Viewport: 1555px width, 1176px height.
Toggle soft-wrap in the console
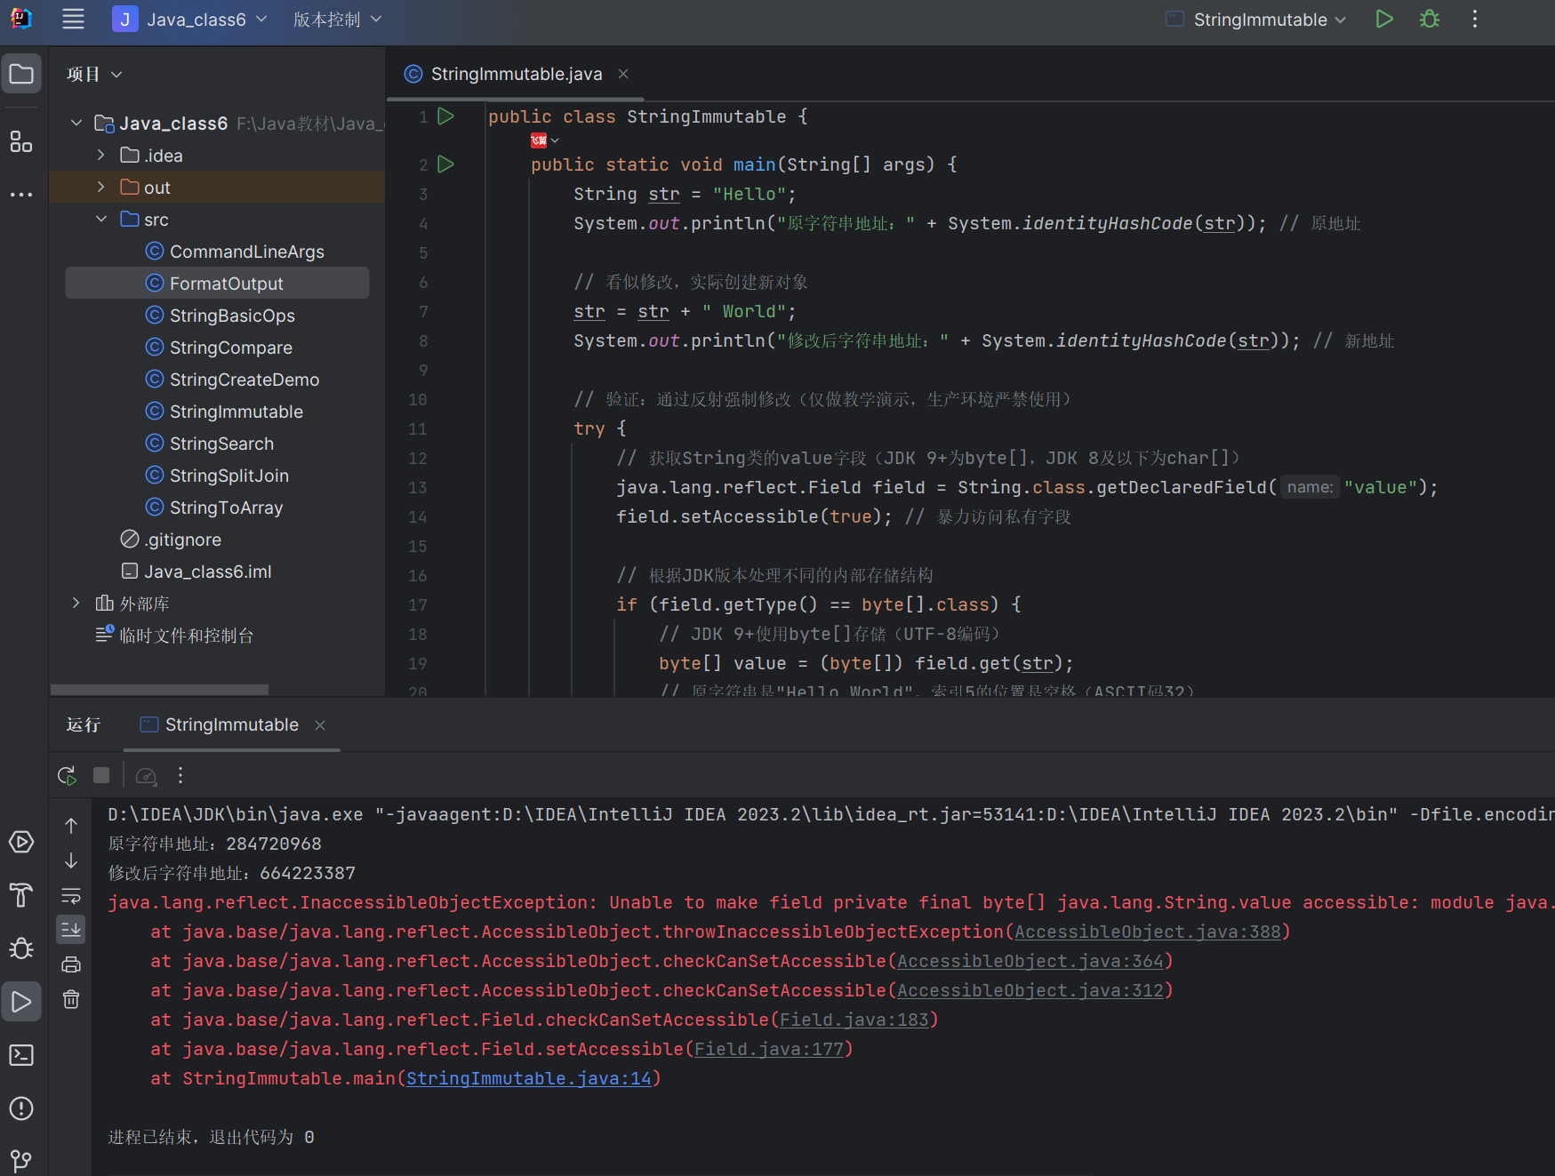(x=71, y=895)
